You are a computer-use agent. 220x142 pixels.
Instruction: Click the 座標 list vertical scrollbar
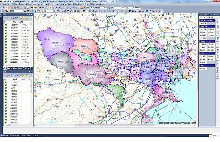click(31, 42)
